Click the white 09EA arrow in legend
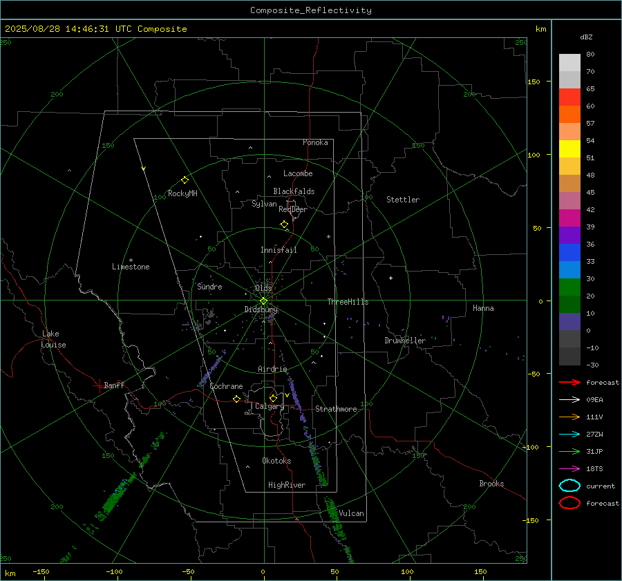This screenshot has width=622, height=581. pos(569,399)
